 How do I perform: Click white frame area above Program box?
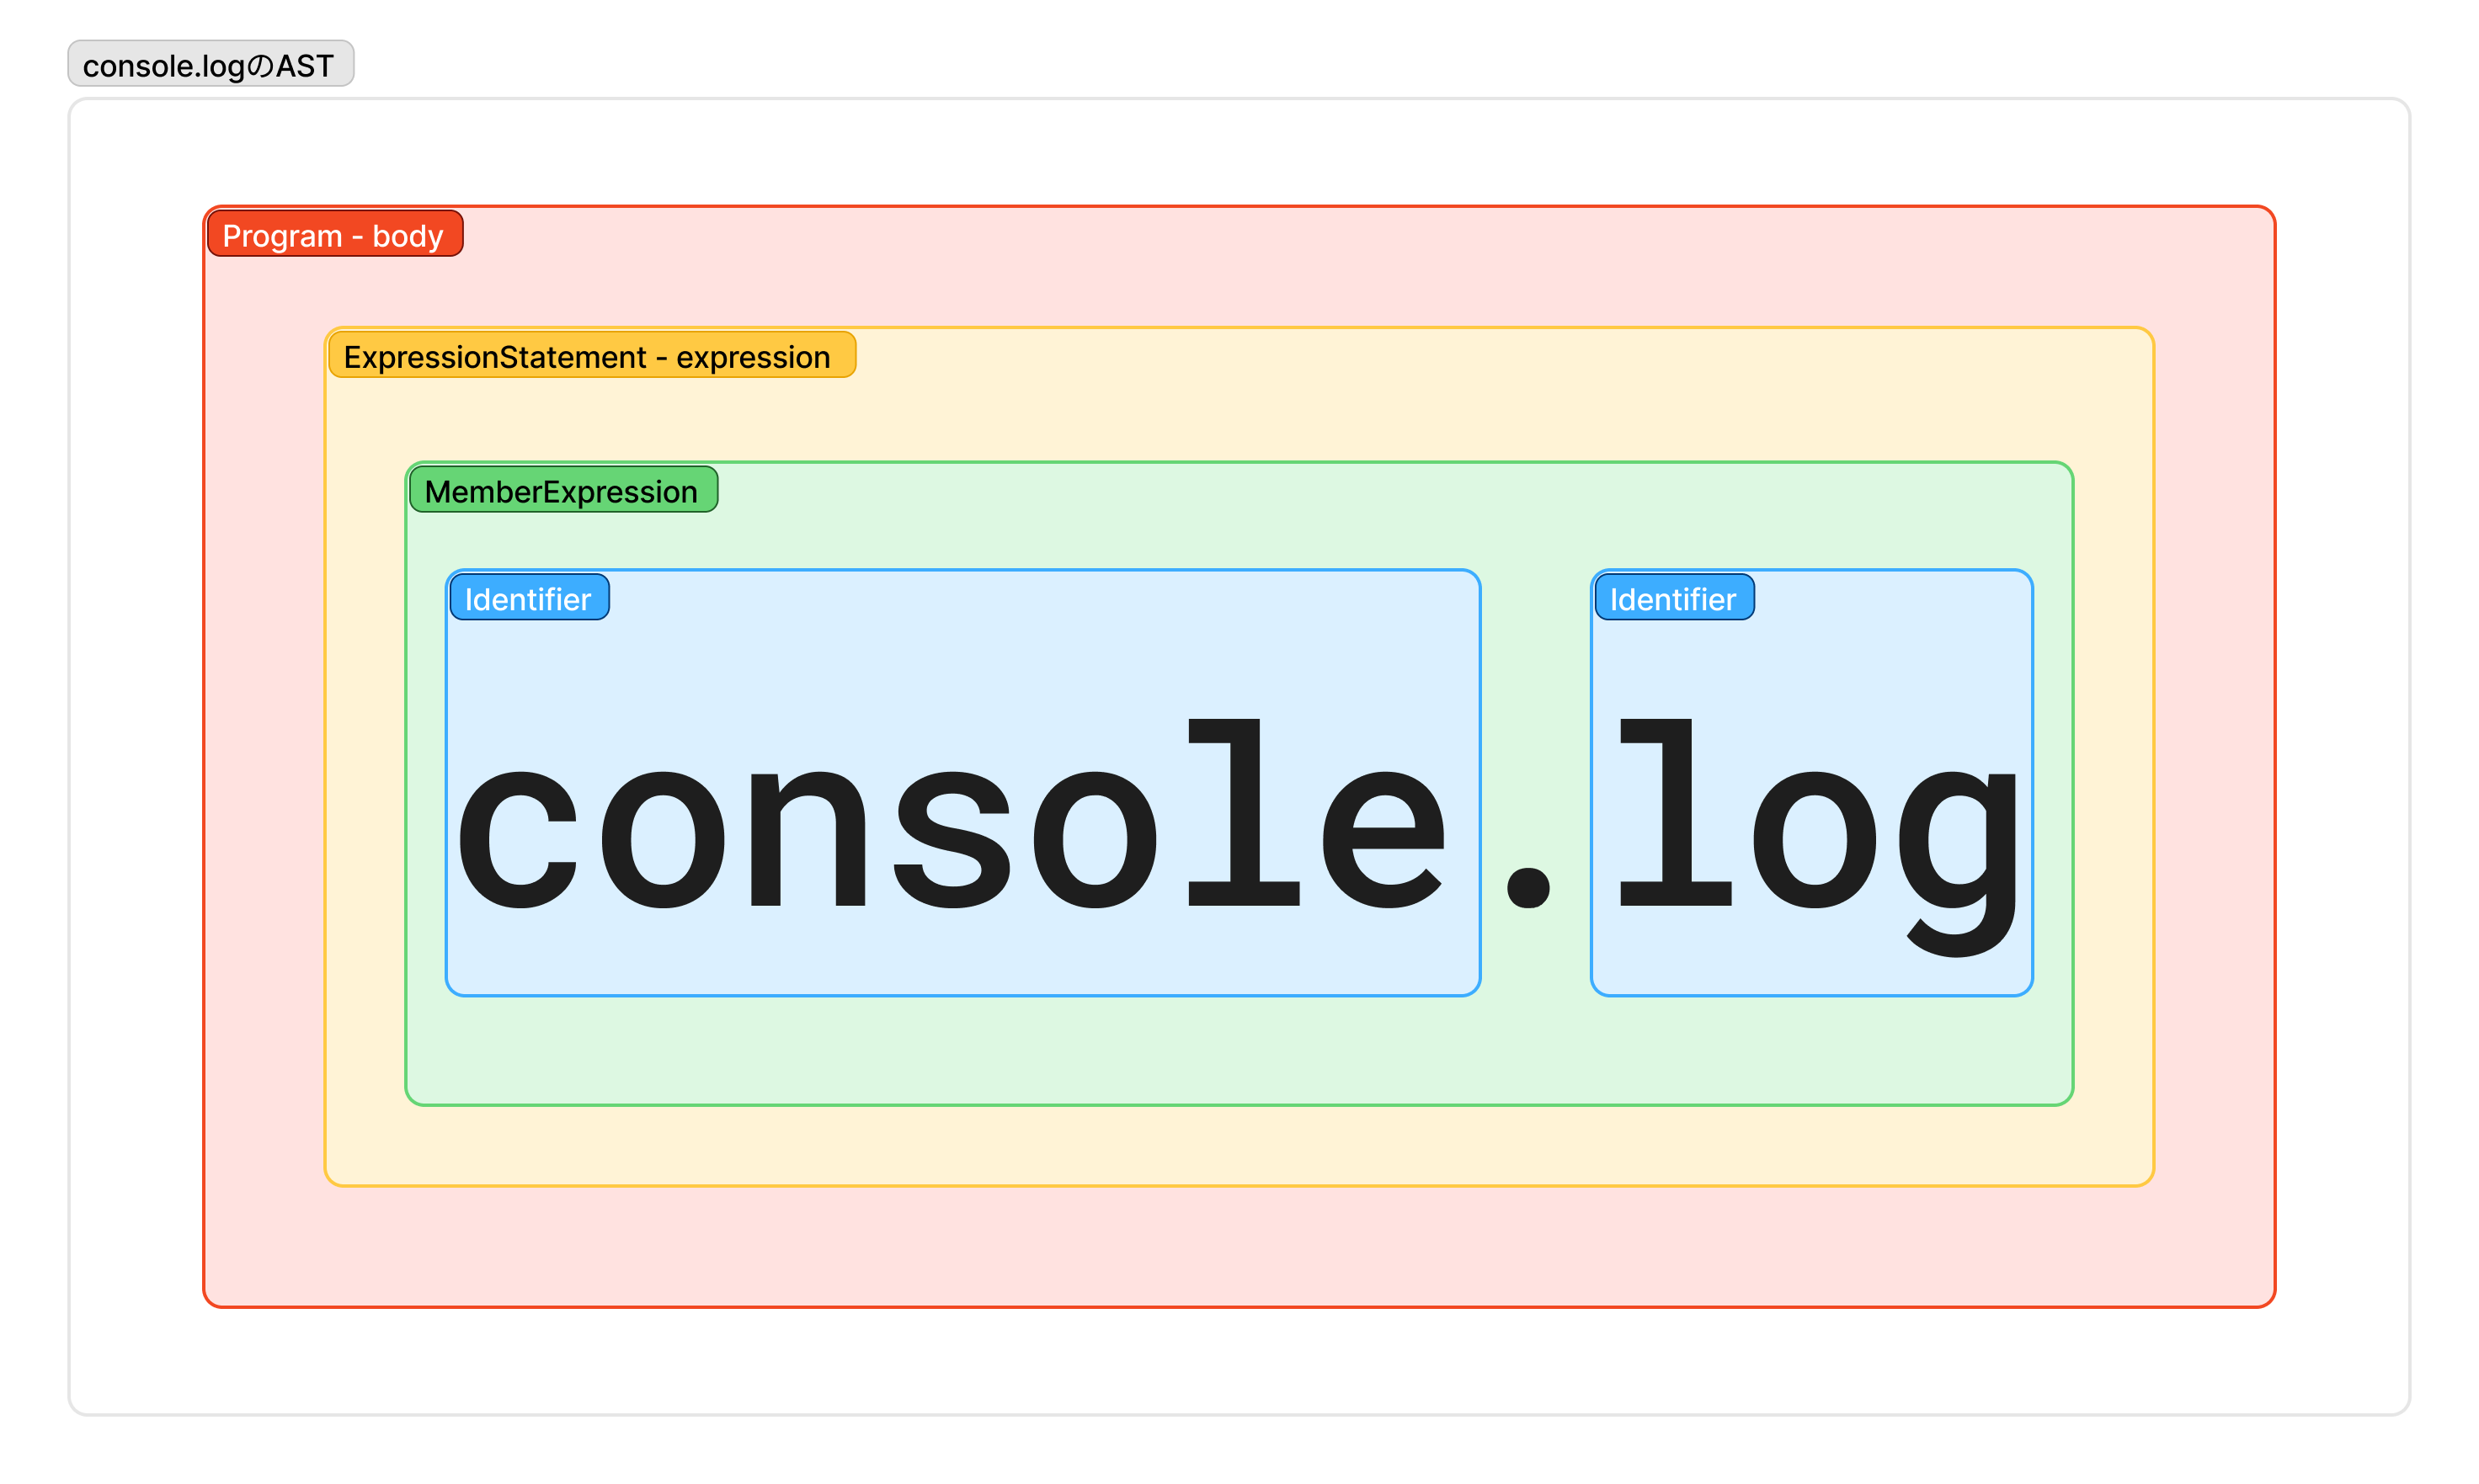(1240, 152)
